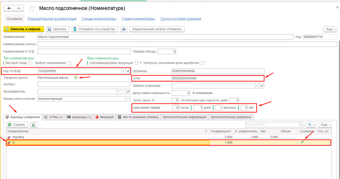Toggle the Требует взвешивания checkbox
The image size is (340, 179).
[69, 63]
